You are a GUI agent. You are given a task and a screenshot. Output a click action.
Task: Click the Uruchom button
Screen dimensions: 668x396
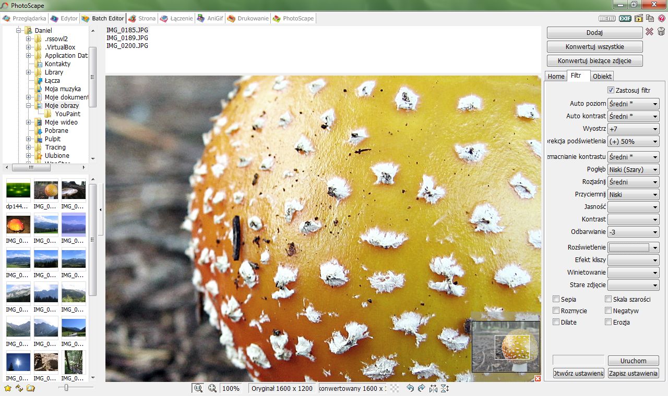point(633,361)
